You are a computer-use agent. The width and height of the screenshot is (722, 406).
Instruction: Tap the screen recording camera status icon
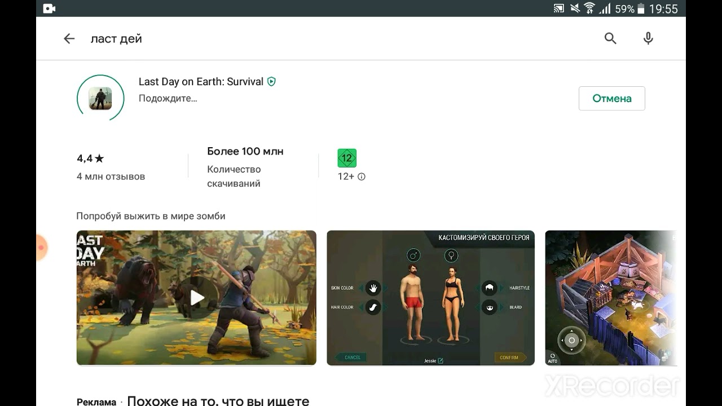49,8
